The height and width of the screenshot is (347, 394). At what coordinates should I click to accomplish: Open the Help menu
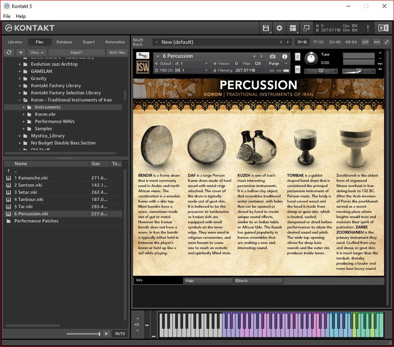click(21, 16)
